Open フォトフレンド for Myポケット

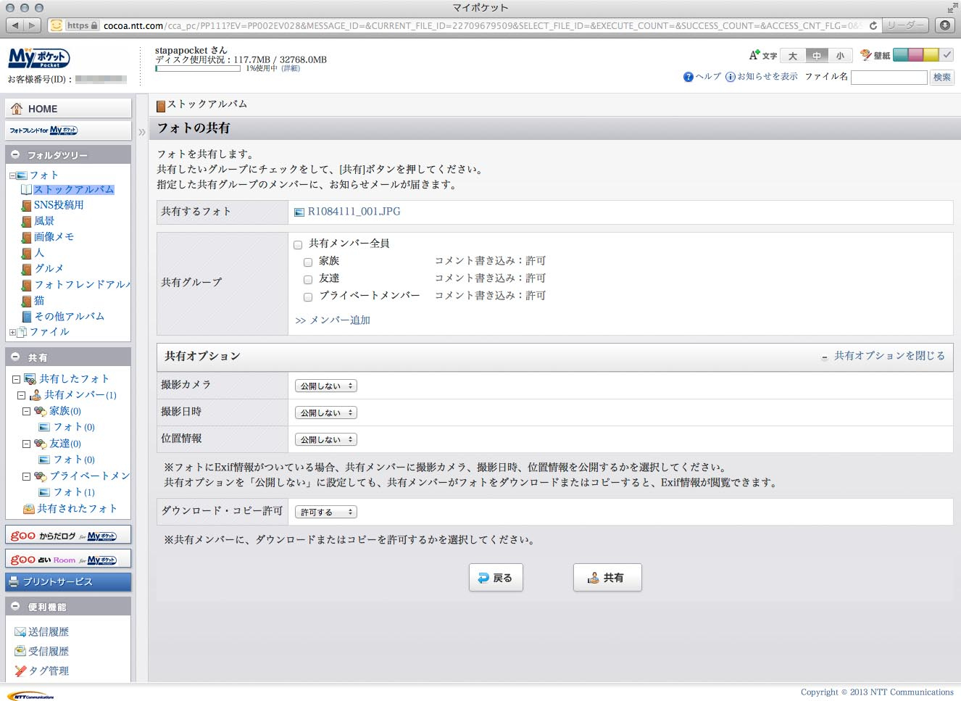pos(67,129)
